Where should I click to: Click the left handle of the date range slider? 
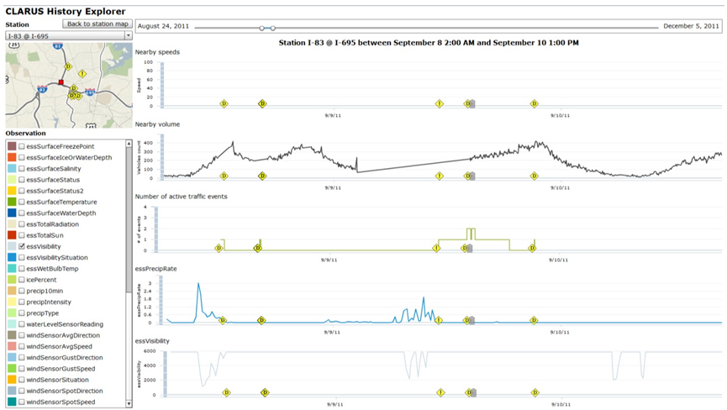tap(262, 29)
